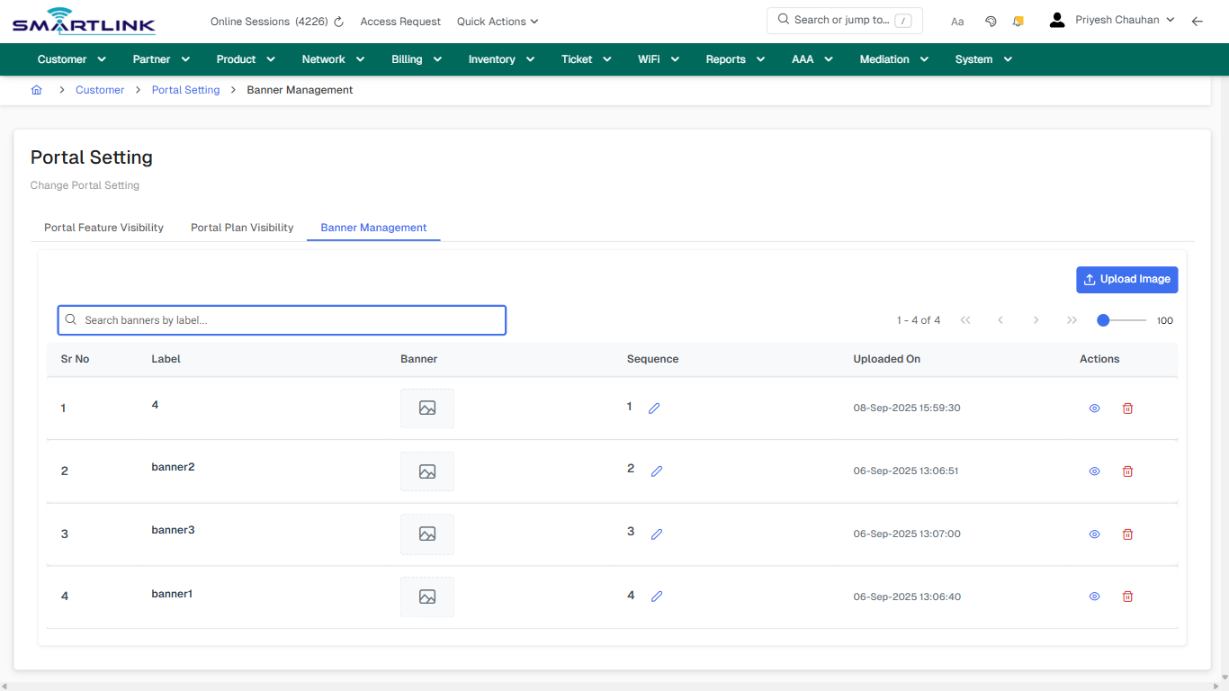
Task: Navigate to Portal Setting via breadcrumb
Action: 185,90
